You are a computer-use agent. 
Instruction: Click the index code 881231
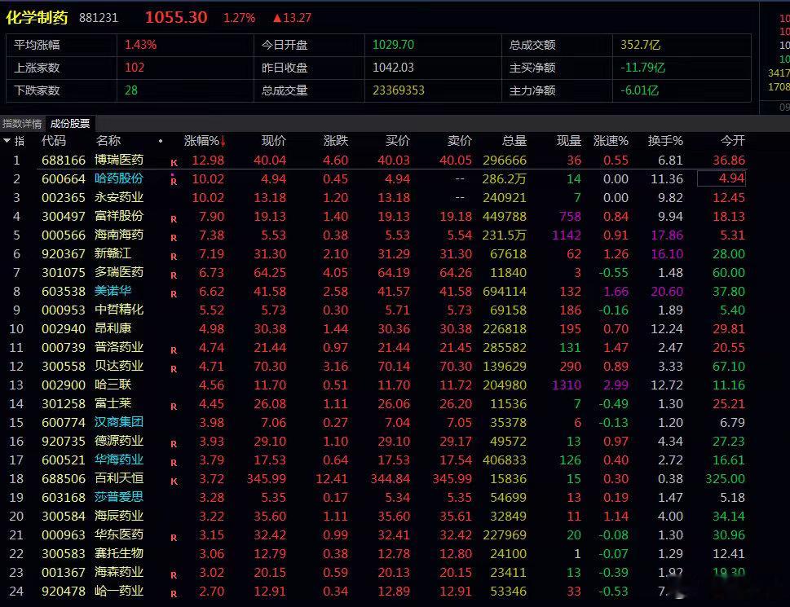pos(99,18)
